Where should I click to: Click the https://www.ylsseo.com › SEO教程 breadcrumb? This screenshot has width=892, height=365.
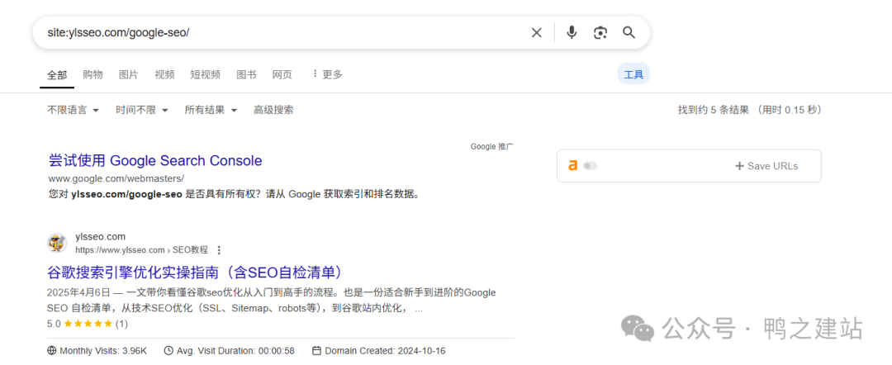(142, 249)
